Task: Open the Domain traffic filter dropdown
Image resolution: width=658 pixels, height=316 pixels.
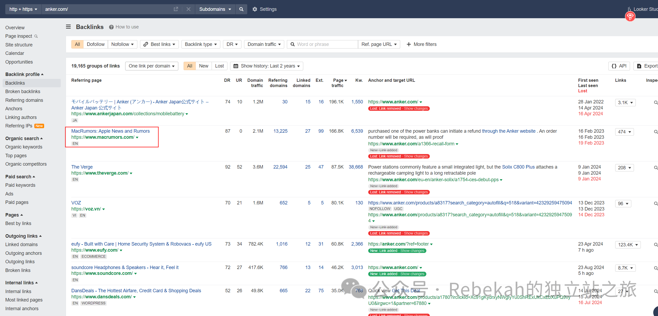Action: coord(264,44)
